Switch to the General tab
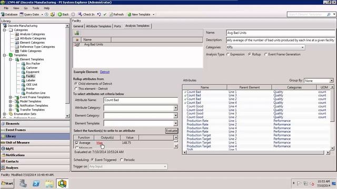 pos(78,26)
